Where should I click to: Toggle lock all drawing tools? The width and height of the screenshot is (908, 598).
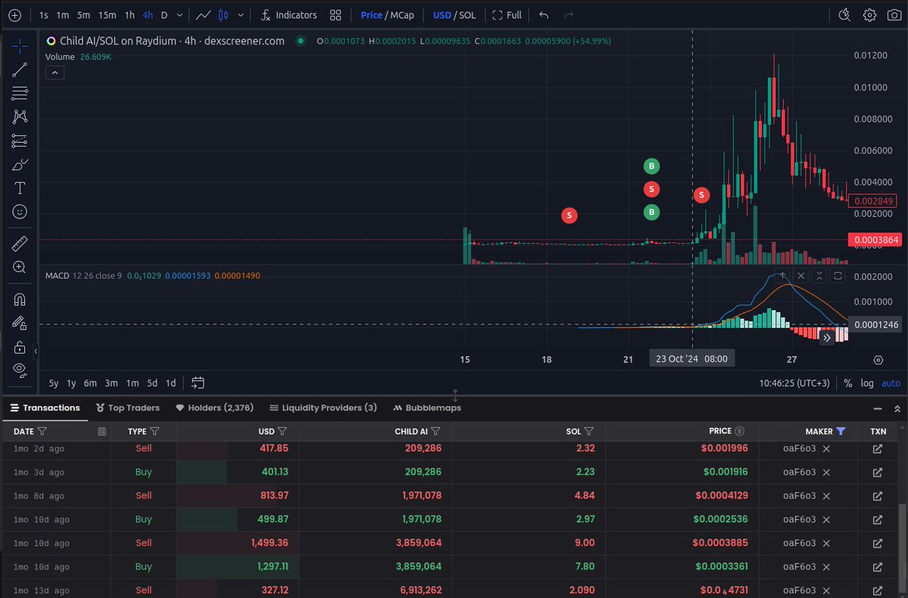click(x=20, y=347)
